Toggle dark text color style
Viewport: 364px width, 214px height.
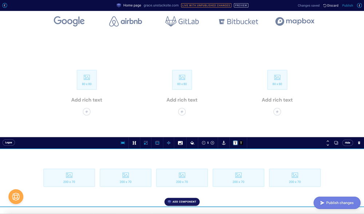[235, 143]
